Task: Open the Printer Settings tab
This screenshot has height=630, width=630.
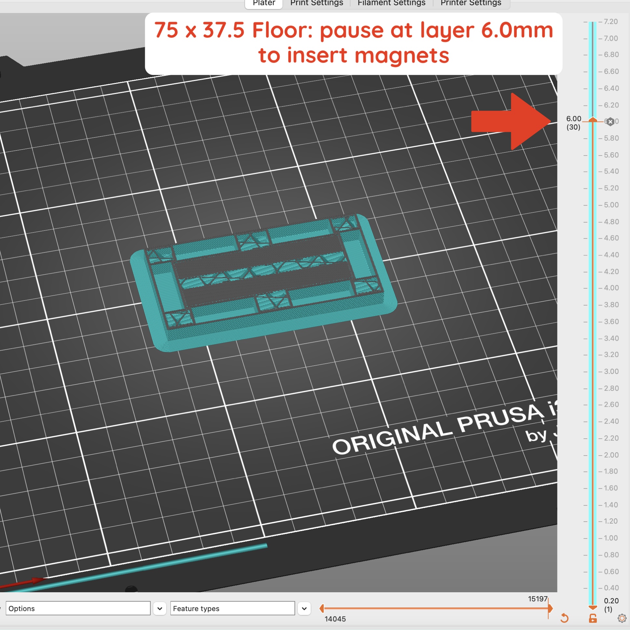Action: (x=471, y=3)
